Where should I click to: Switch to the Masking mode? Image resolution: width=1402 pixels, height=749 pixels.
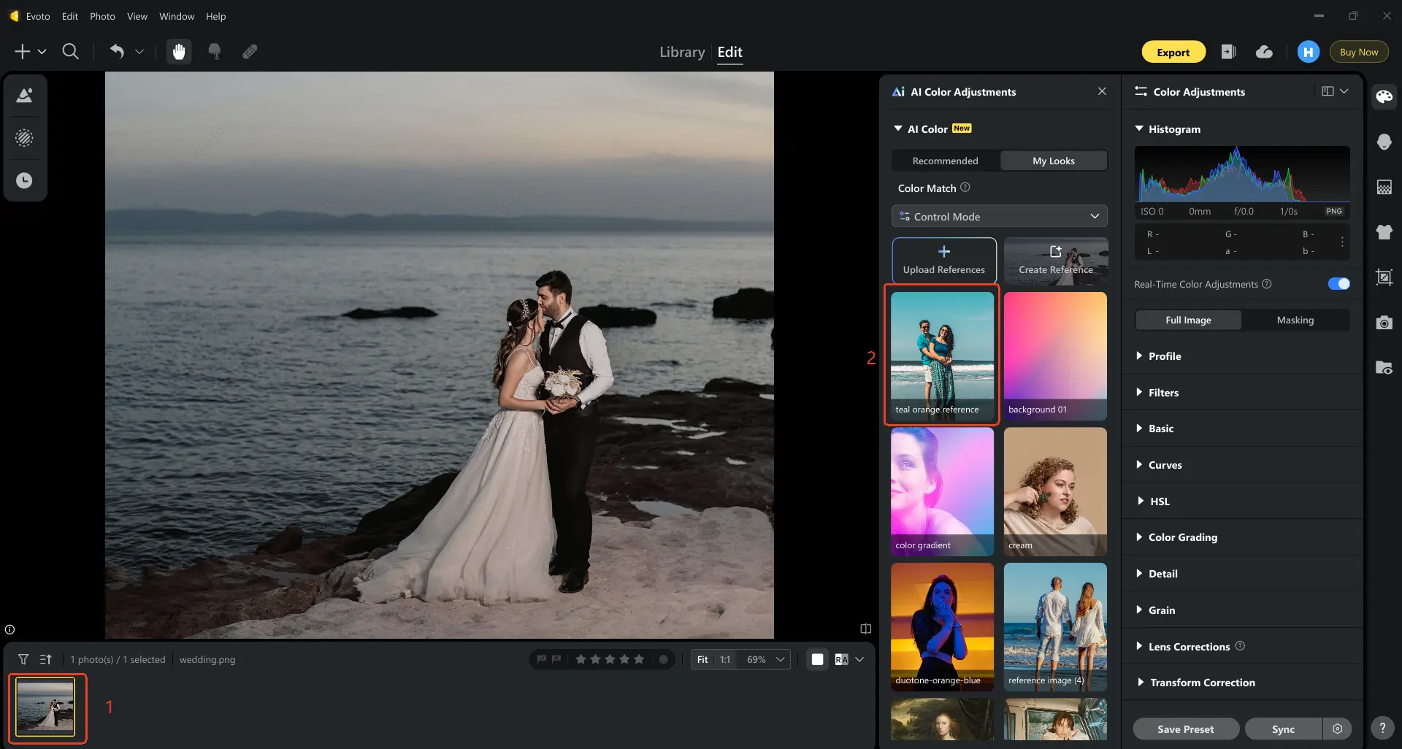click(x=1295, y=320)
